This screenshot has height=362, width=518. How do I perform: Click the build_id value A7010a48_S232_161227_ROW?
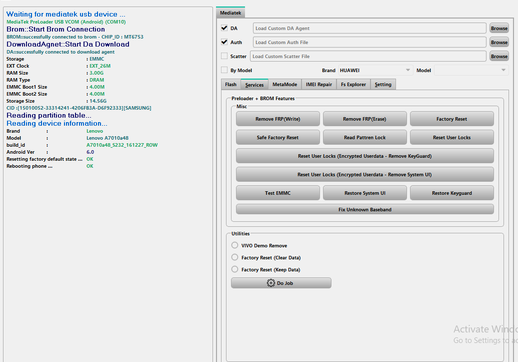(122, 145)
